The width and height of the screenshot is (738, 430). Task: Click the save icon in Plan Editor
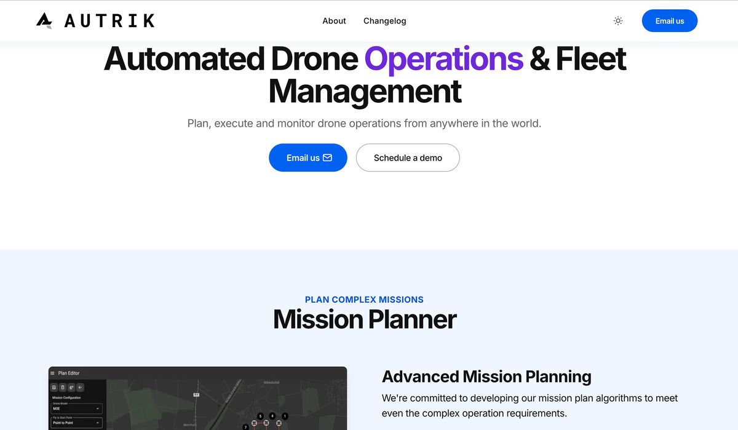click(54, 388)
